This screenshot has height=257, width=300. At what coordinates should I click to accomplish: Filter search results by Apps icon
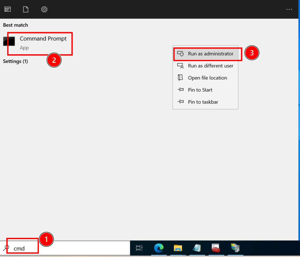7,9
